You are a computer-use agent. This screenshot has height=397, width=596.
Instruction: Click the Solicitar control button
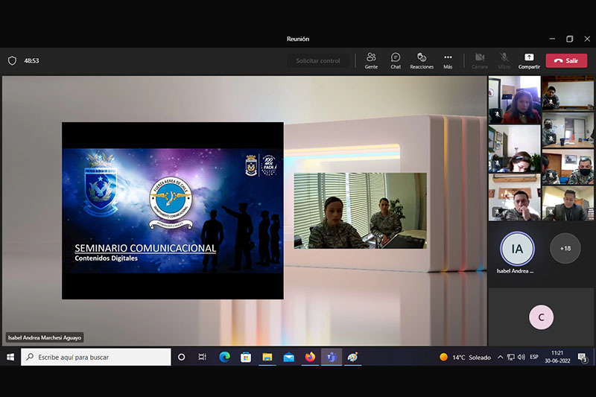tap(318, 61)
